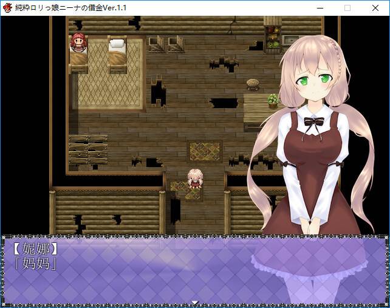Click the red-haired girl lying in bed

pos(78,44)
